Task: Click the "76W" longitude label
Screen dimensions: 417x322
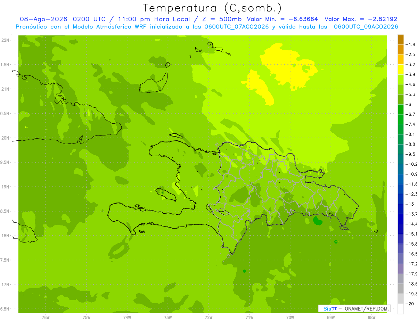Action: pyautogui.click(x=46, y=317)
